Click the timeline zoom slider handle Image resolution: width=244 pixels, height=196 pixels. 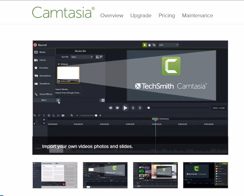pyautogui.click(x=96, y=115)
